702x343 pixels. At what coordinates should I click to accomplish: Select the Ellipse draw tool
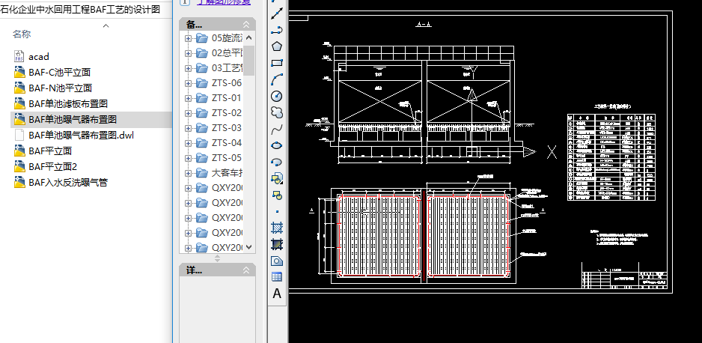click(276, 145)
